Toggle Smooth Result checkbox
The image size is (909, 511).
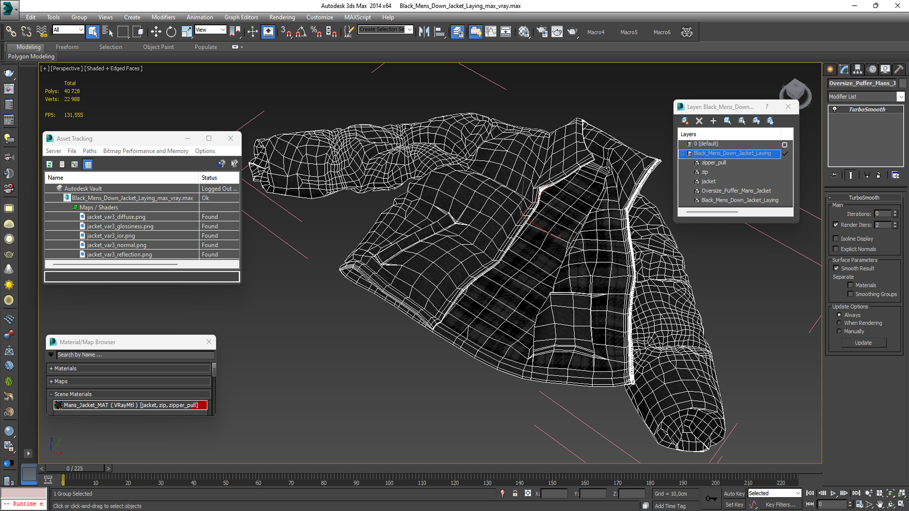pos(836,268)
